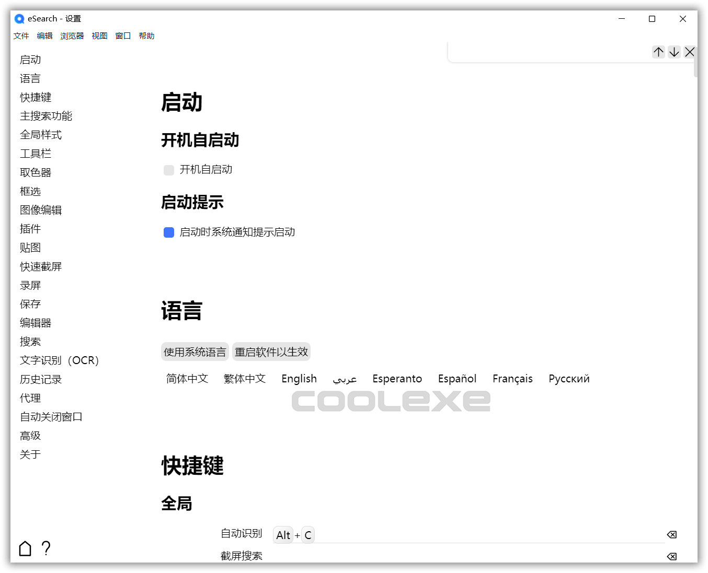Clear the 截屏搜索 shortcut with the backspace icon
The image size is (708, 573).
click(x=671, y=556)
